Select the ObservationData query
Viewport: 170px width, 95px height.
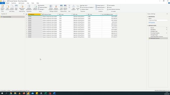click(x=12, y=17)
